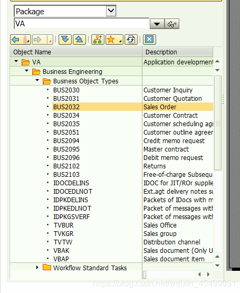Select IDOCEDLNOT in the tree
240x293 pixels.
click(x=73, y=191)
